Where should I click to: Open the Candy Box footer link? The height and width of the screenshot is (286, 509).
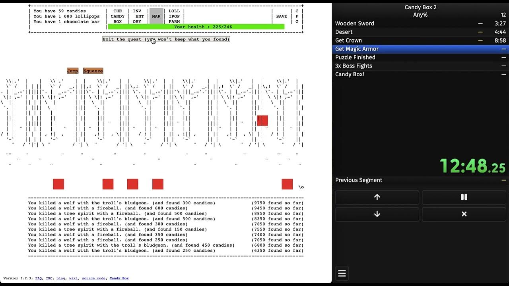119,278
